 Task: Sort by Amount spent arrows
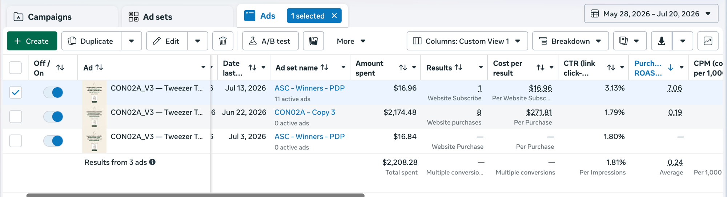click(x=403, y=68)
